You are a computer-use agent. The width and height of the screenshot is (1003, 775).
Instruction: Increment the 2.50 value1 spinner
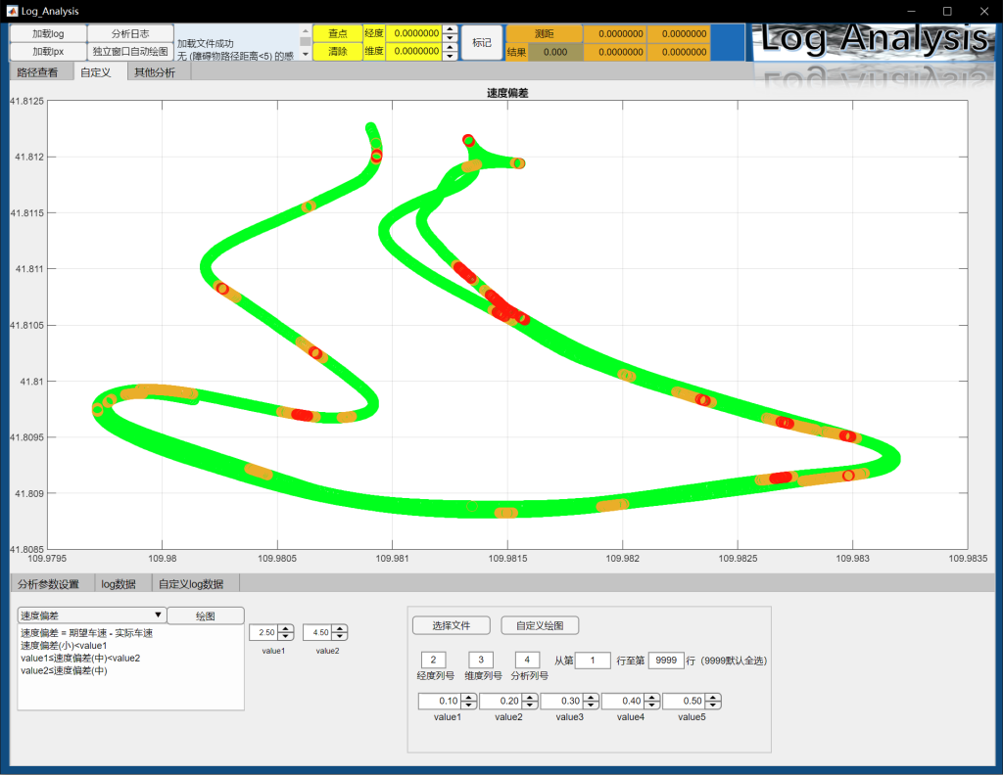point(285,628)
